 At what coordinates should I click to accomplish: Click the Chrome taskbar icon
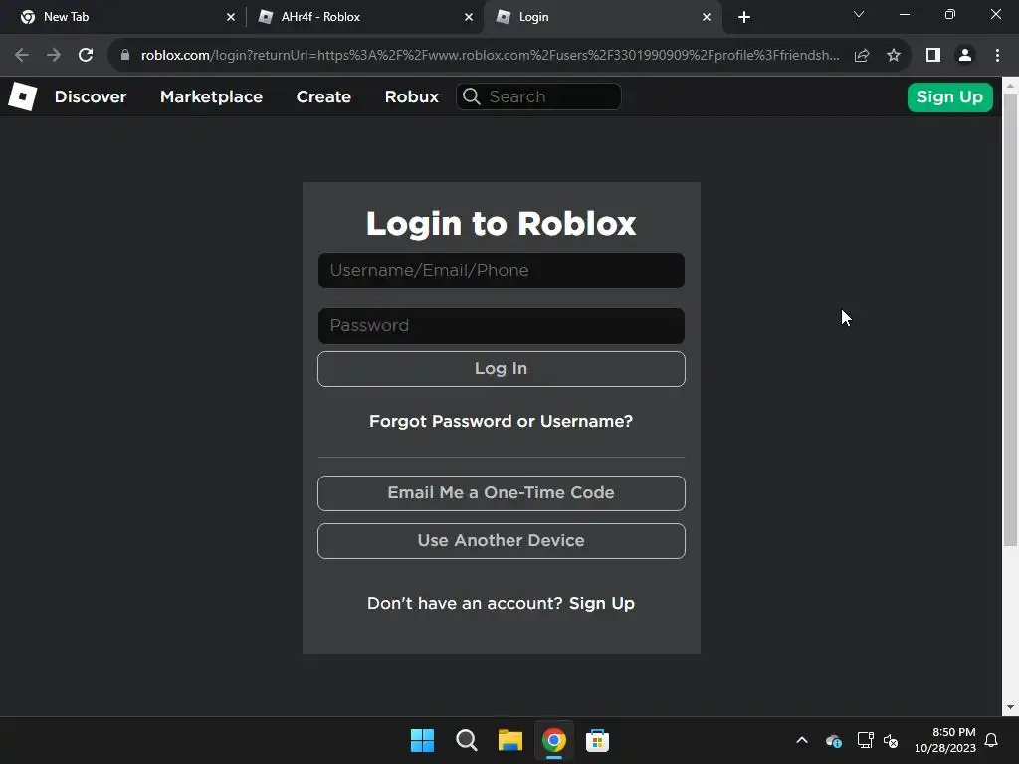point(553,740)
